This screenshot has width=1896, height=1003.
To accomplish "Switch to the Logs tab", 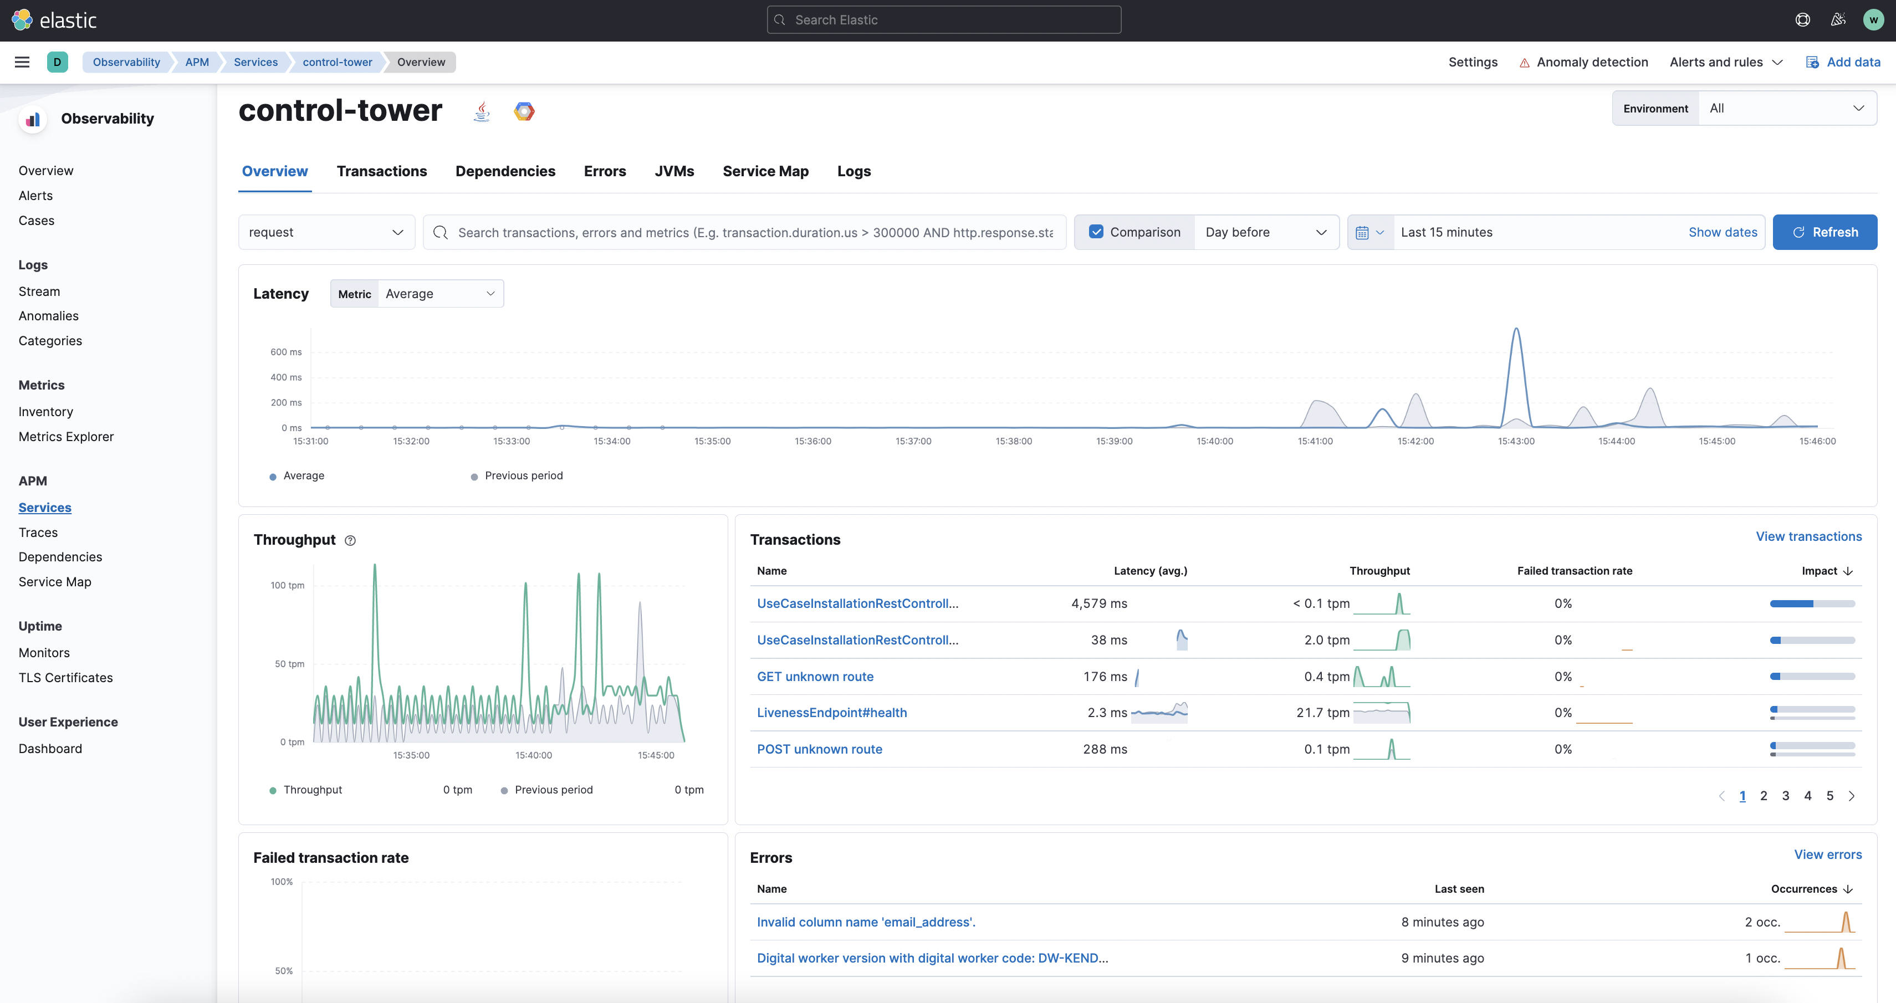I will [x=854, y=171].
